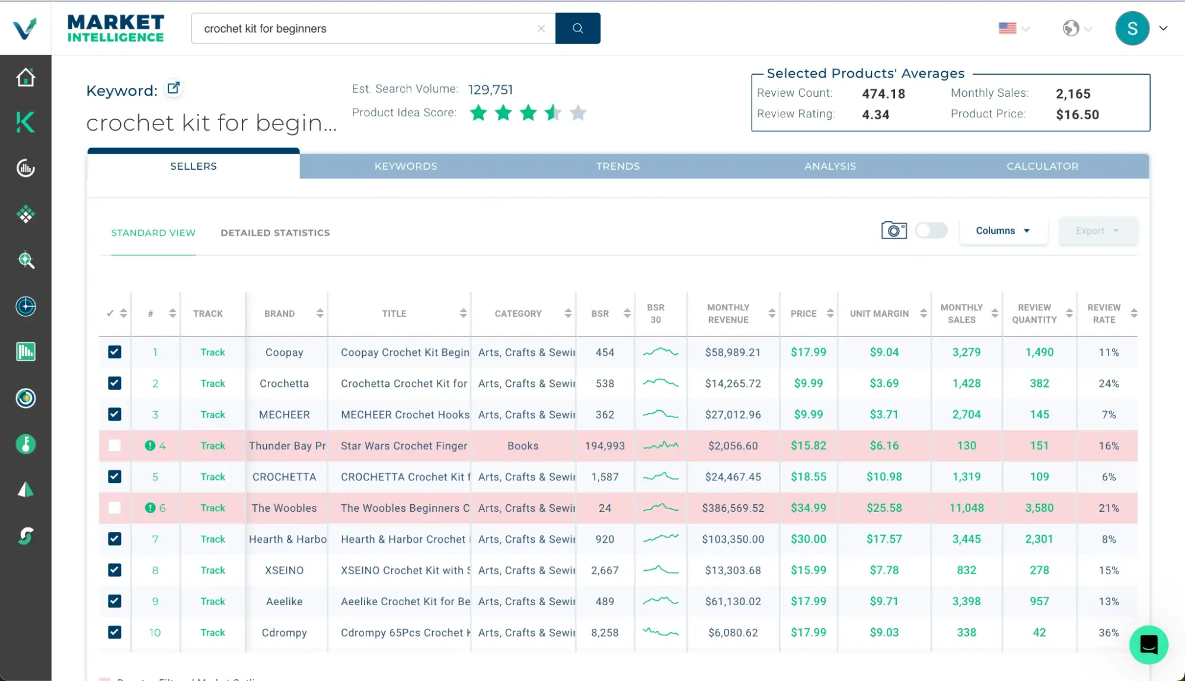Viewport: 1185px width, 681px height.
Task: Switch to the ANALYSIS tab
Action: (x=830, y=166)
